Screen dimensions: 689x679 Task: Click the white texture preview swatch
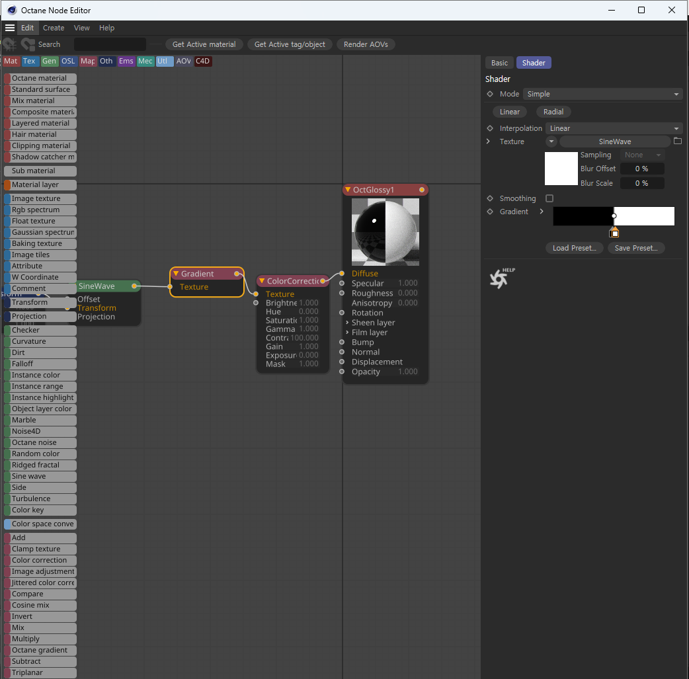[x=561, y=169]
